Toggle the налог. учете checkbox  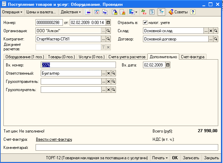click(x=145, y=23)
